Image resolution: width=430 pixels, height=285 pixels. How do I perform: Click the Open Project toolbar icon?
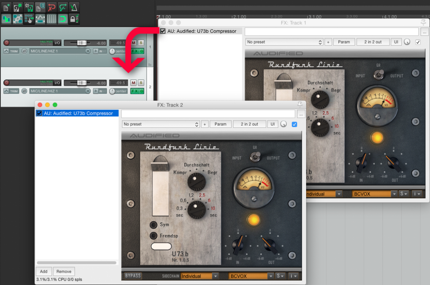[17, 7]
